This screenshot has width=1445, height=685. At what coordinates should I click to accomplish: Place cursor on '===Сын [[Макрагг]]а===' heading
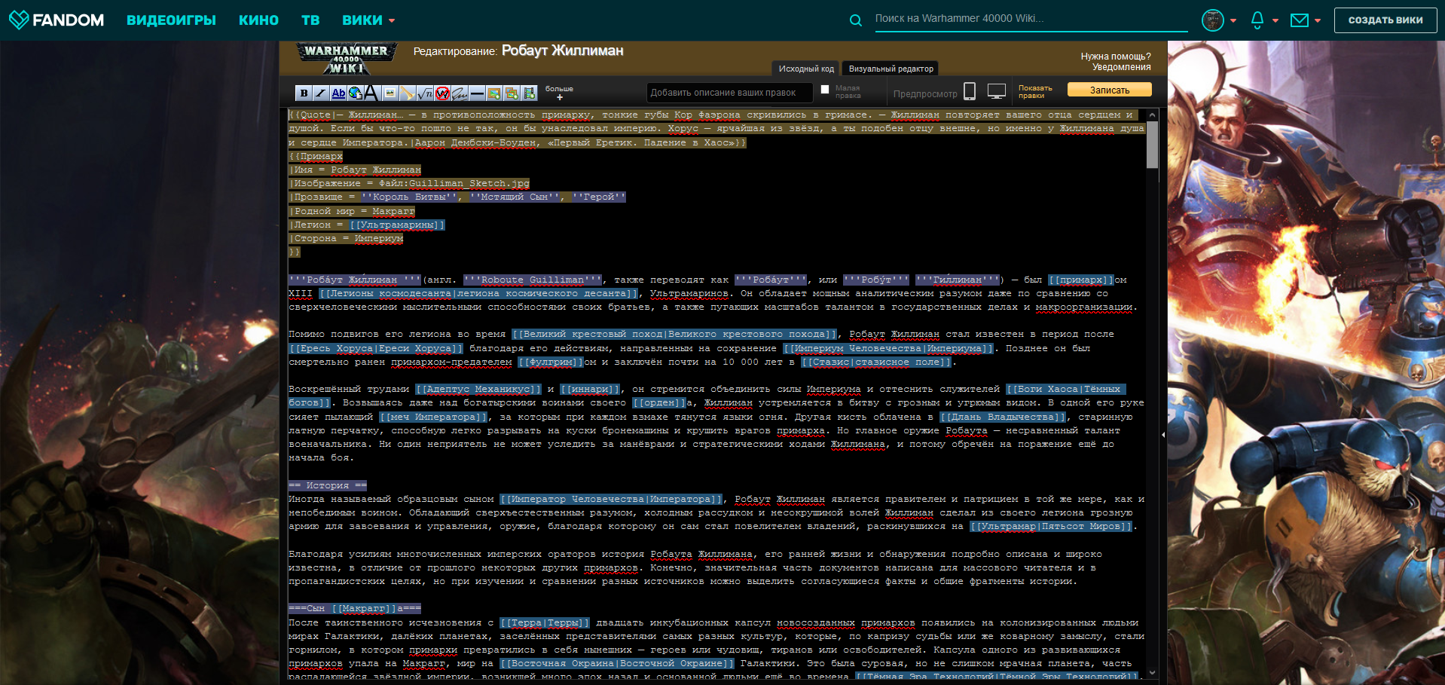[x=355, y=608]
